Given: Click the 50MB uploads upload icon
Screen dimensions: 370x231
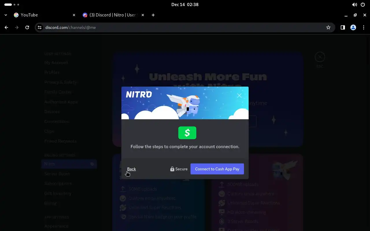Looking at the screenshot, I should point(123,189).
